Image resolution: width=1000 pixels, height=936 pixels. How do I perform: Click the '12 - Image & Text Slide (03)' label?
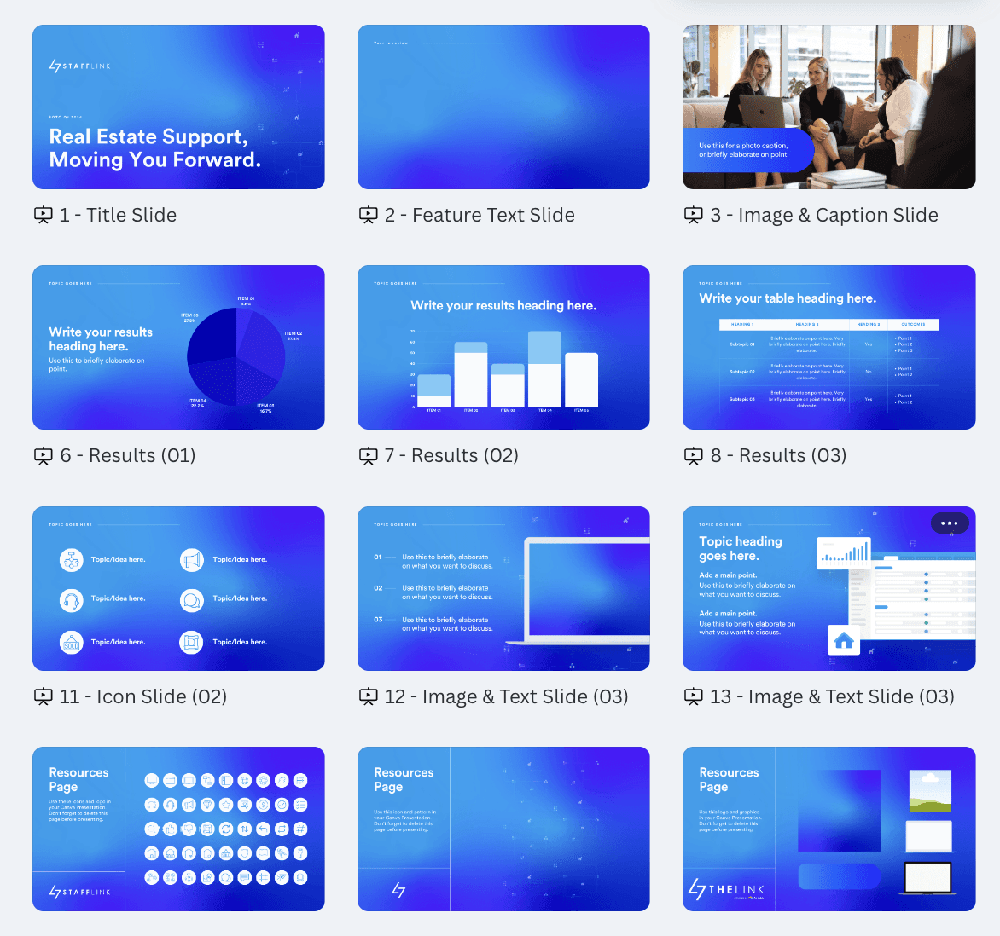point(506,696)
